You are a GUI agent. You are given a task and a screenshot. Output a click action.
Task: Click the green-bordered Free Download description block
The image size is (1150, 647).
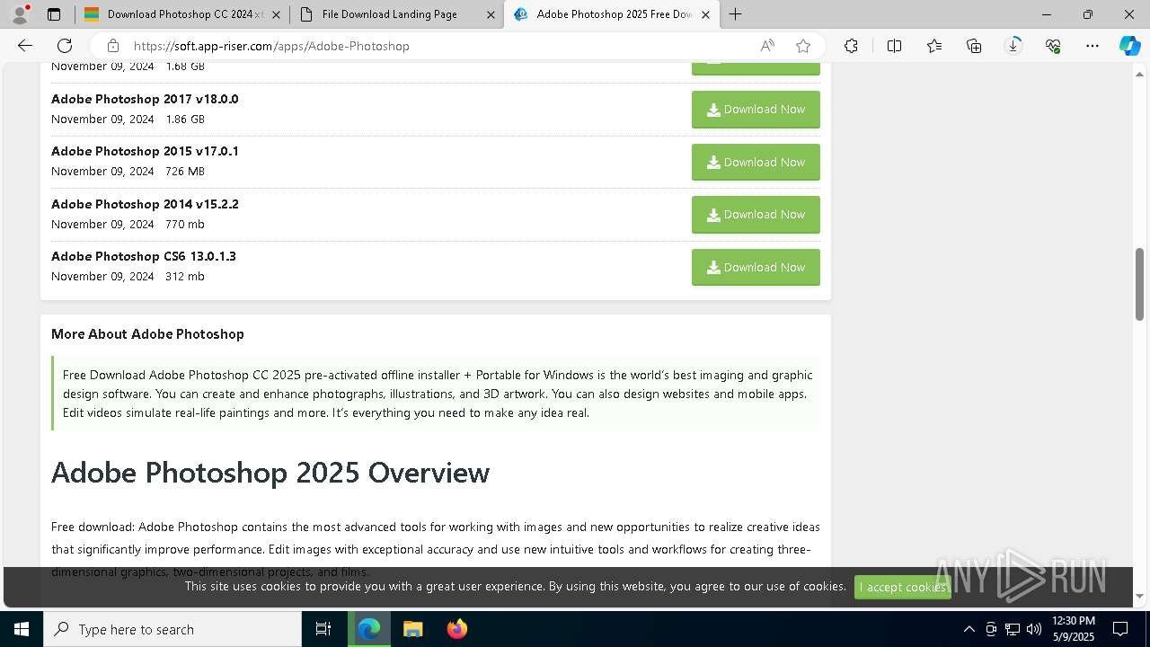(436, 394)
